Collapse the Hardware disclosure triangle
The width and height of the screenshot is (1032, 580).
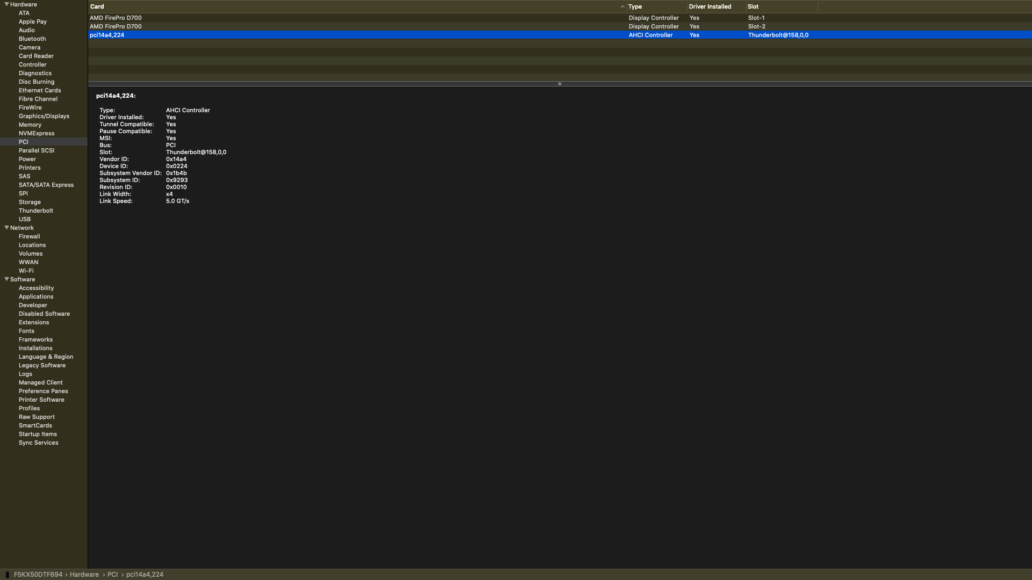pyautogui.click(x=6, y=4)
